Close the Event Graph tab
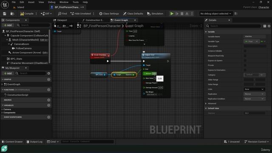 (135, 20)
